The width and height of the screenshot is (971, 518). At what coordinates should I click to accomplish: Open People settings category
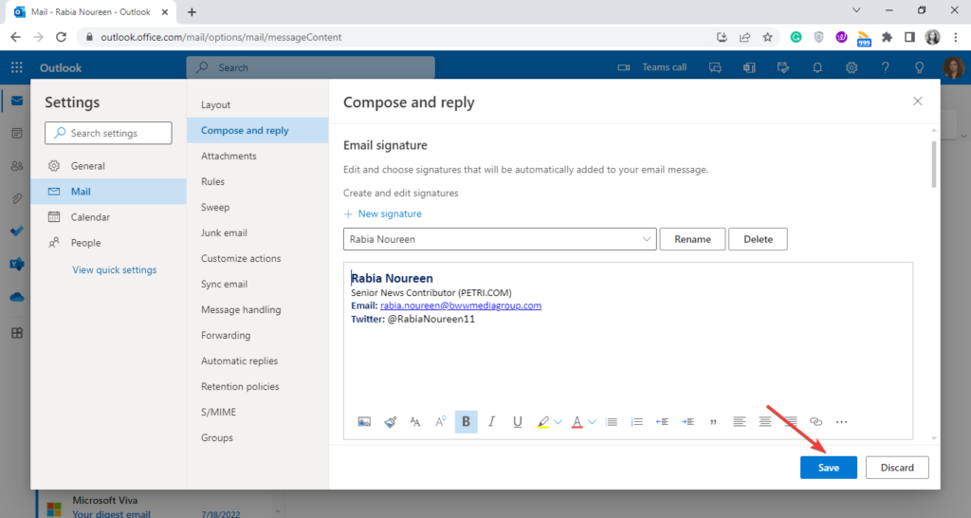click(108, 243)
